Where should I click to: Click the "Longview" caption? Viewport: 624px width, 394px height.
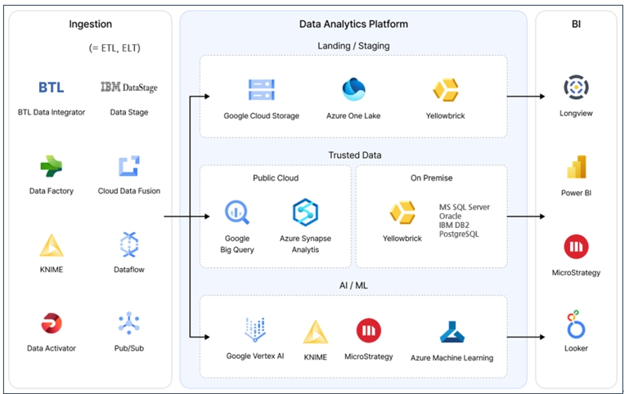(x=576, y=114)
